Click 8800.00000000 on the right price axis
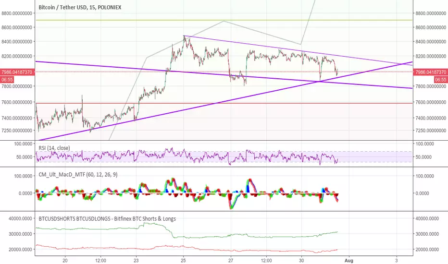Image resolution: width=448 pixels, height=264 pixels. [x=431, y=13]
